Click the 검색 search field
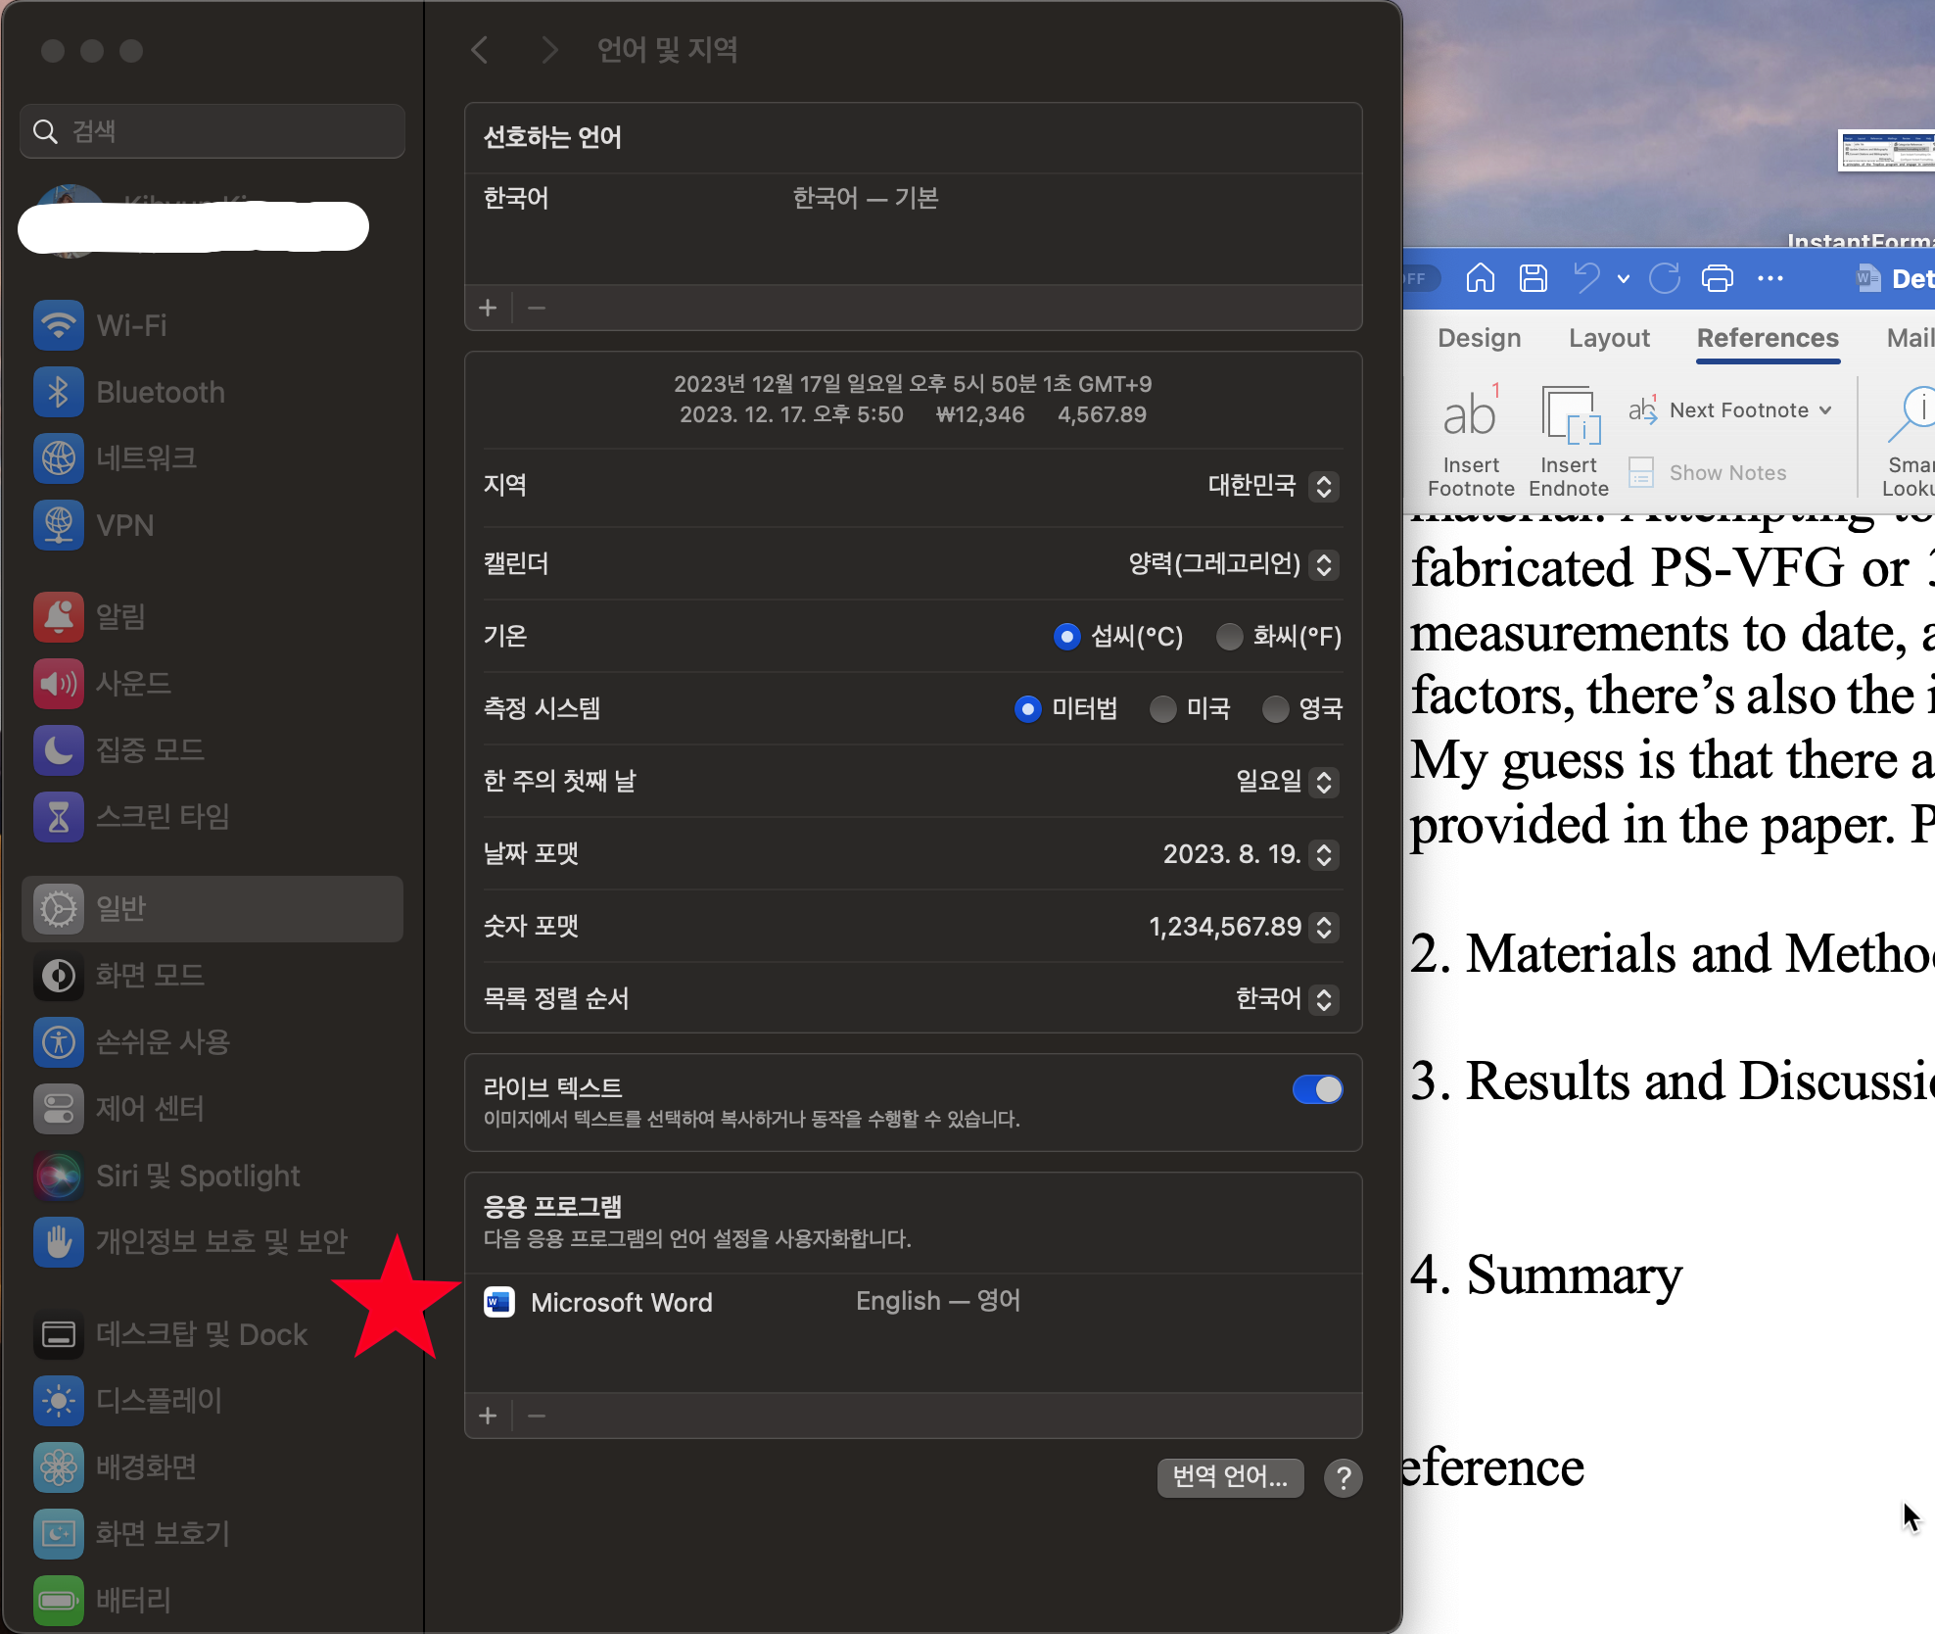1935x1634 pixels. (x=212, y=131)
